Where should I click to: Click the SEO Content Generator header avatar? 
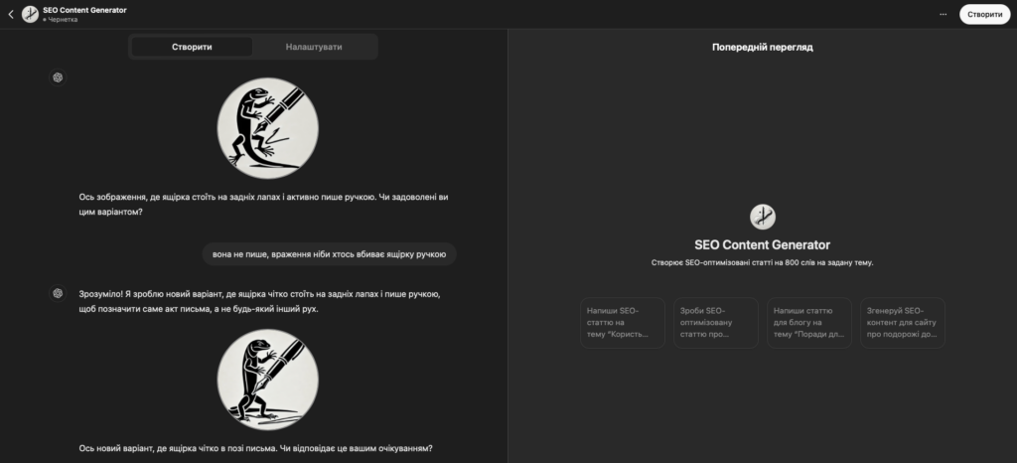click(30, 14)
